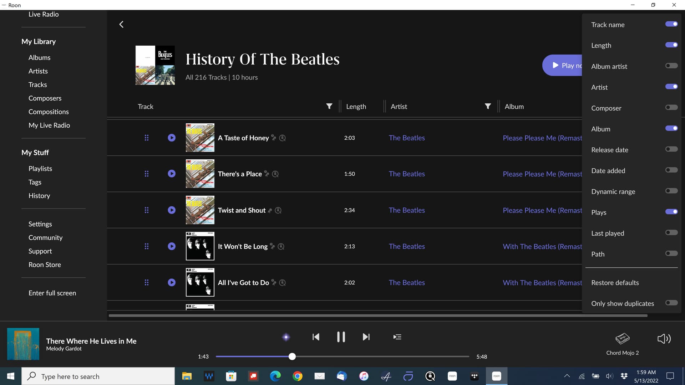Viewport: 685px width, 385px height.
Task: Disable the Album column toggle
Action: pos(671,128)
